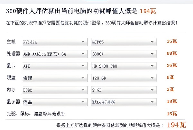Viewport: 193px width, 130px height.
Task: Click the 194瓦 peak power value in the heading
Action: point(148,11)
